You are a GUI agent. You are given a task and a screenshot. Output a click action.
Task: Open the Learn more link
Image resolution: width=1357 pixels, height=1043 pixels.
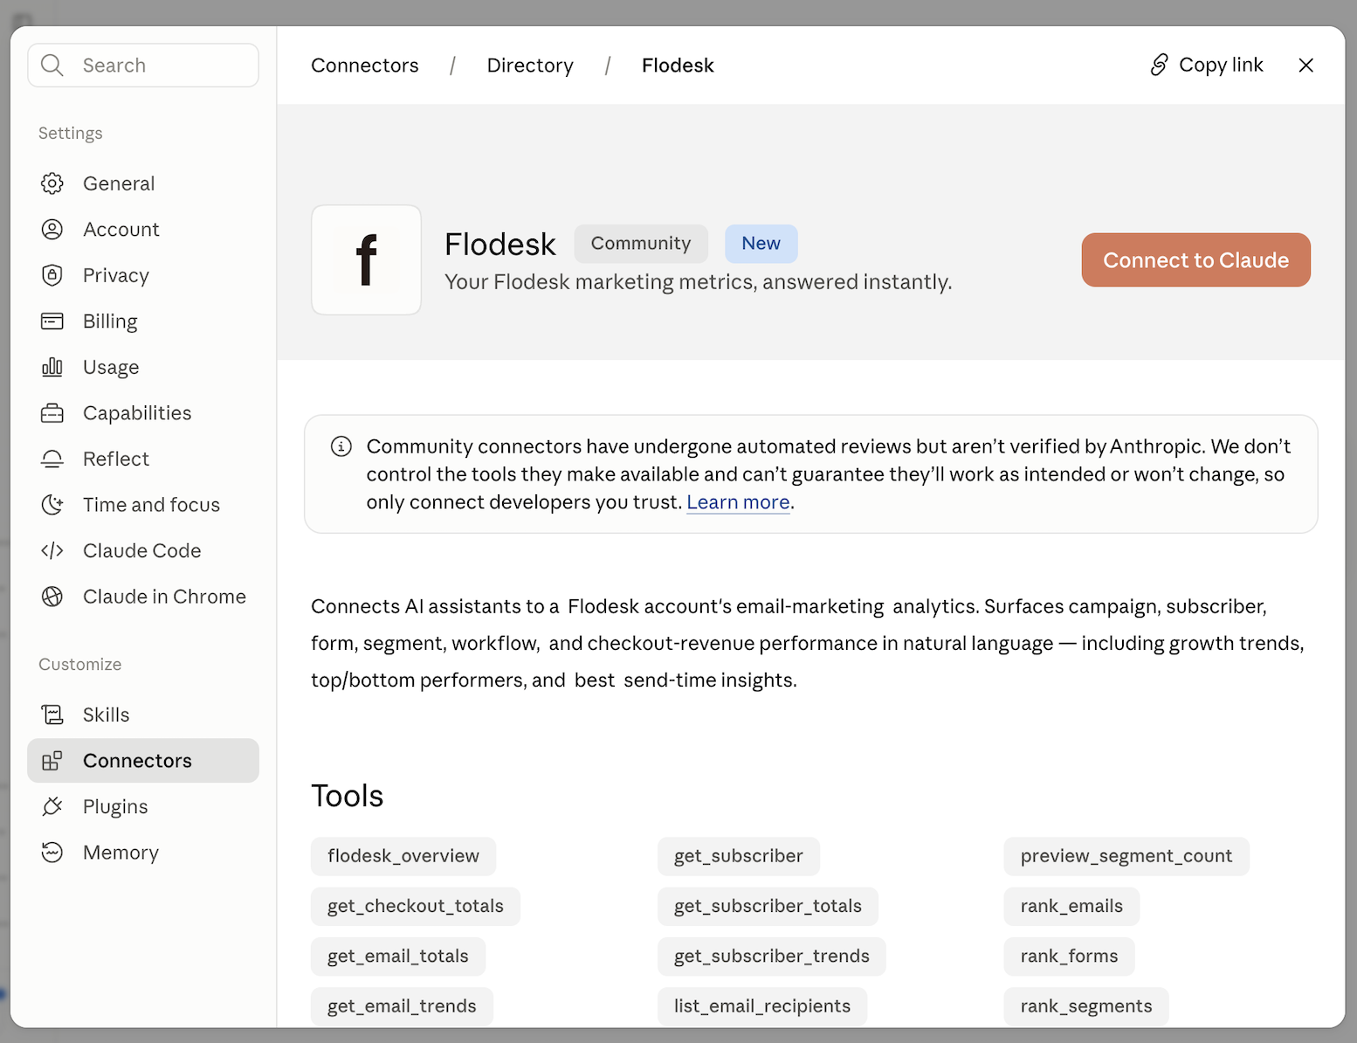pos(738,502)
